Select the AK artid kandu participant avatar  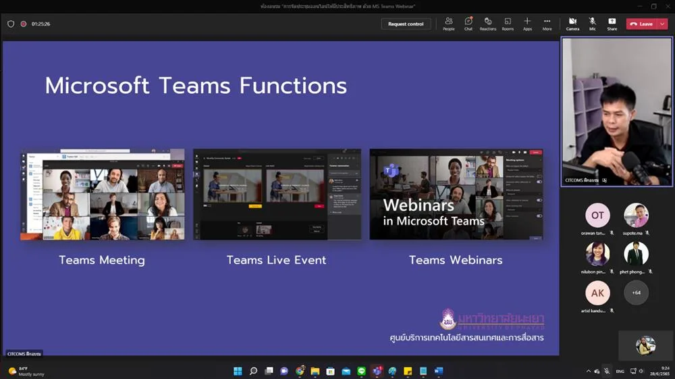pyautogui.click(x=597, y=293)
